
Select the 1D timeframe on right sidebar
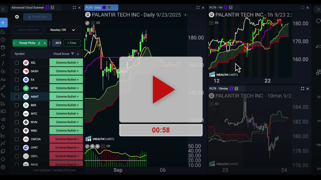(x=319, y=97)
